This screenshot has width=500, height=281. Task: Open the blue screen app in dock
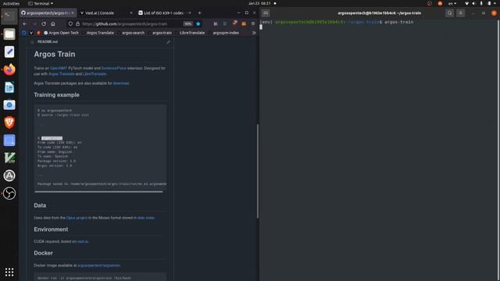click(x=9, y=140)
